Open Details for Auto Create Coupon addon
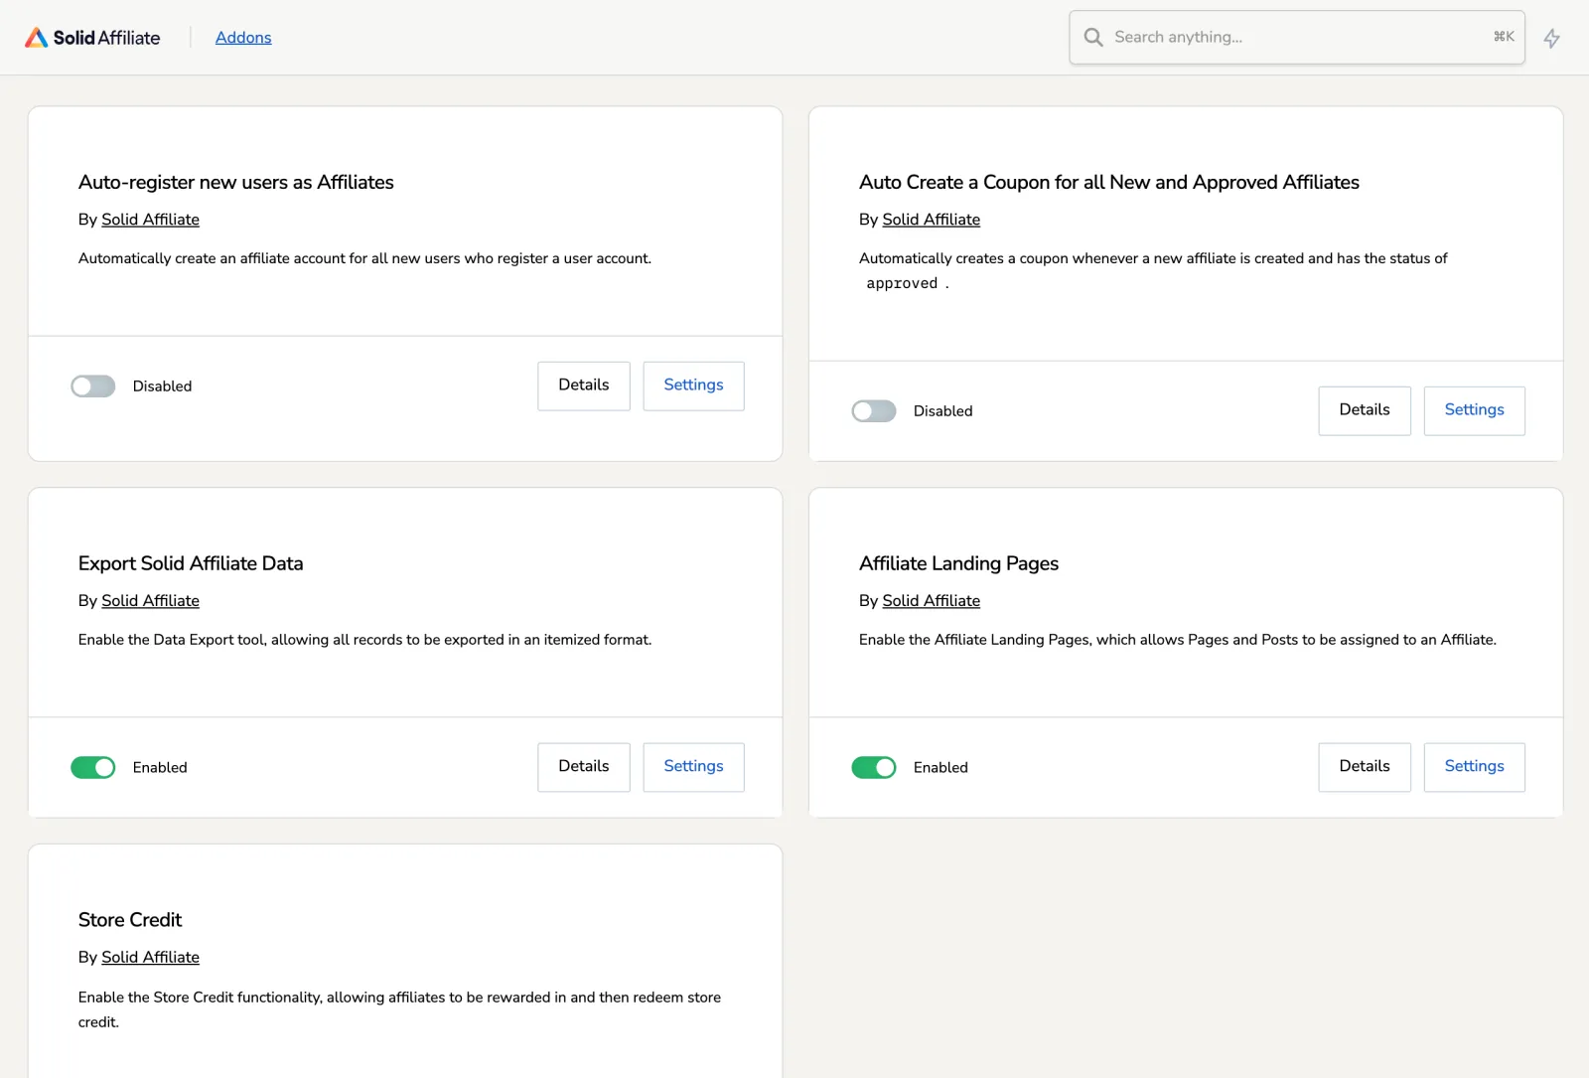1589x1078 pixels. click(1365, 410)
